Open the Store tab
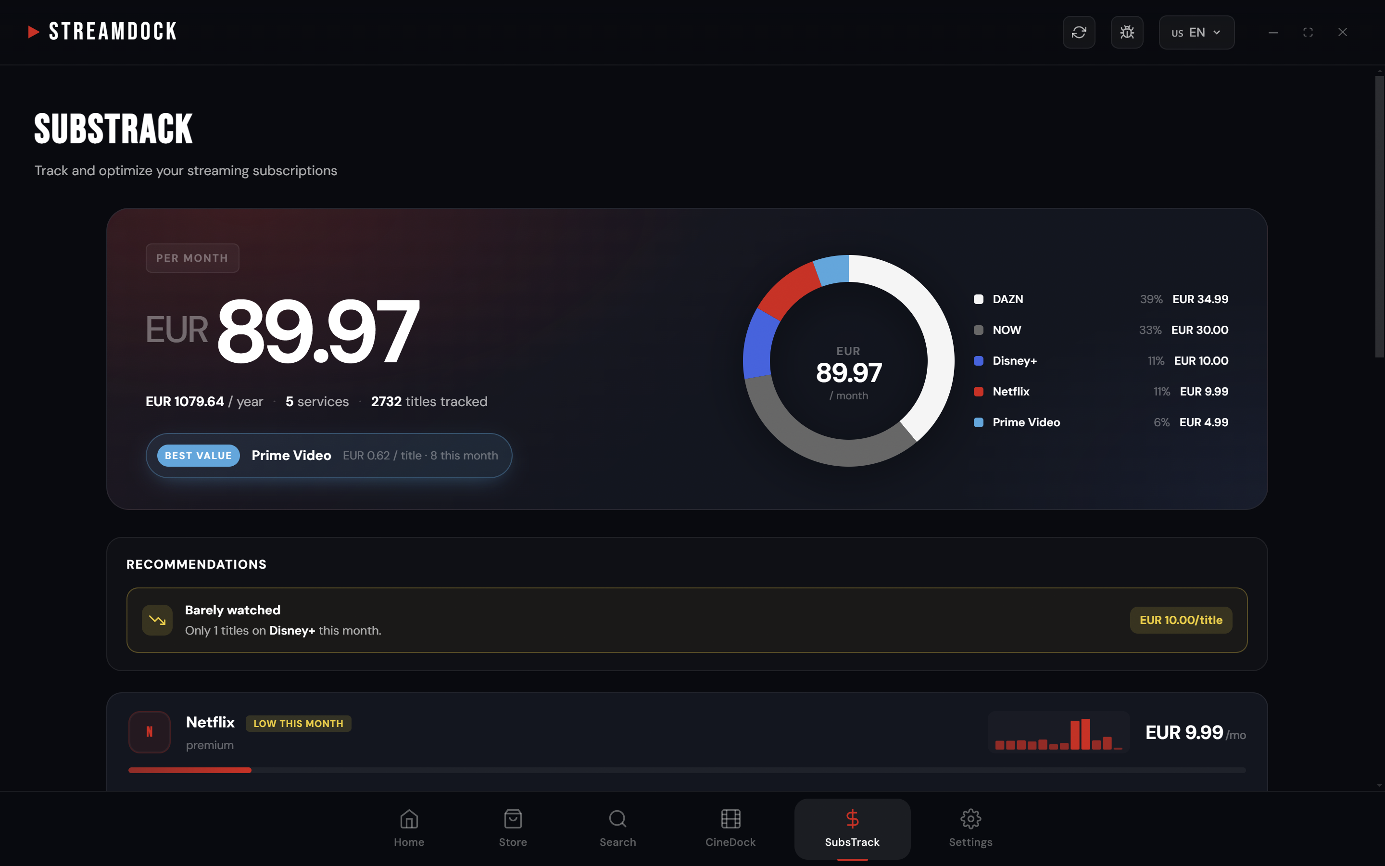This screenshot has height=866, width=1385. [513, 828]
